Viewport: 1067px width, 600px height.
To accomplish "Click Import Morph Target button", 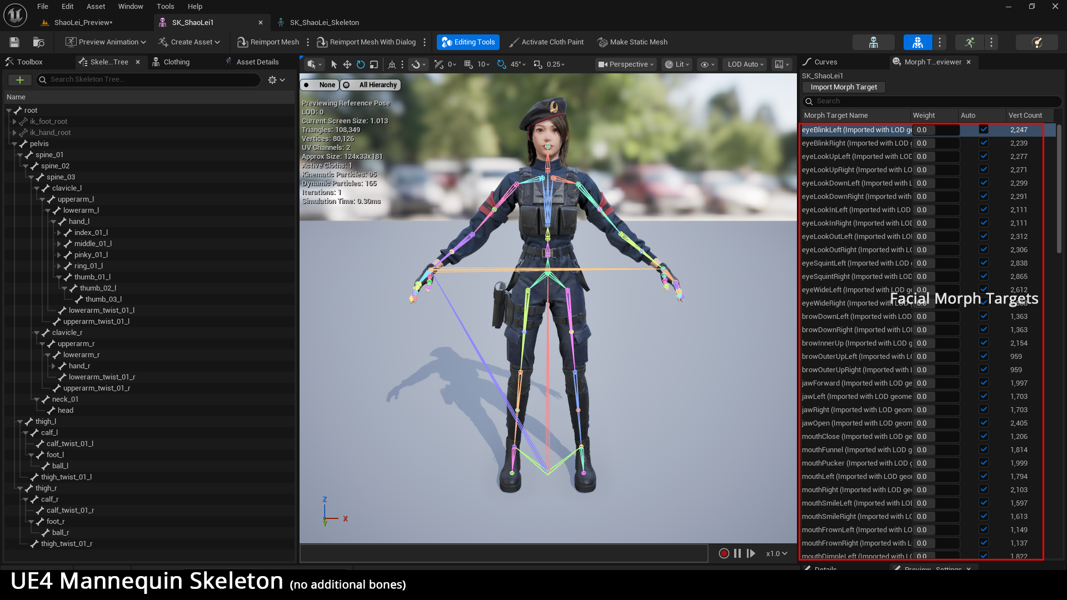I will (843, 87).
